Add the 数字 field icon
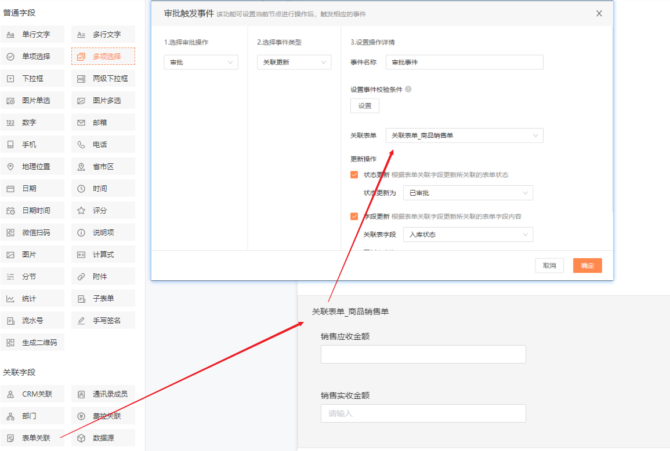This screenshot has height=451, width=670. click(10, 123)
